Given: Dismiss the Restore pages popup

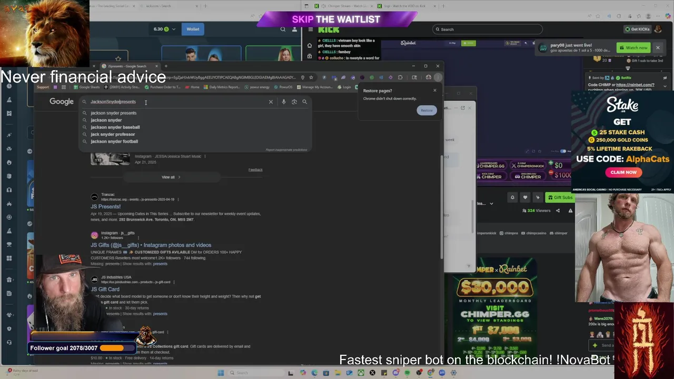Looking at the screenshot, I should (435, 90).
